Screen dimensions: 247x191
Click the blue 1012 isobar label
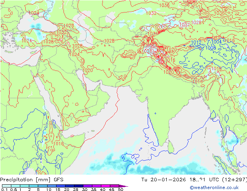[196, 42]
